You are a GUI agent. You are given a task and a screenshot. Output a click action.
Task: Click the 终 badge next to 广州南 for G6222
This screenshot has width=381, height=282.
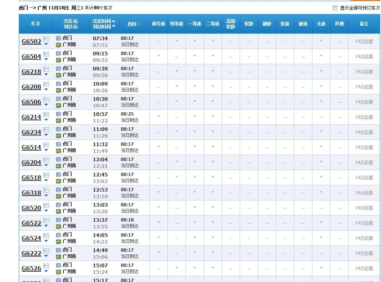[x=58, y=256]
